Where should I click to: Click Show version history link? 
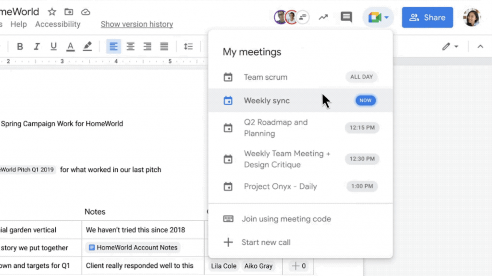[137, 24]
